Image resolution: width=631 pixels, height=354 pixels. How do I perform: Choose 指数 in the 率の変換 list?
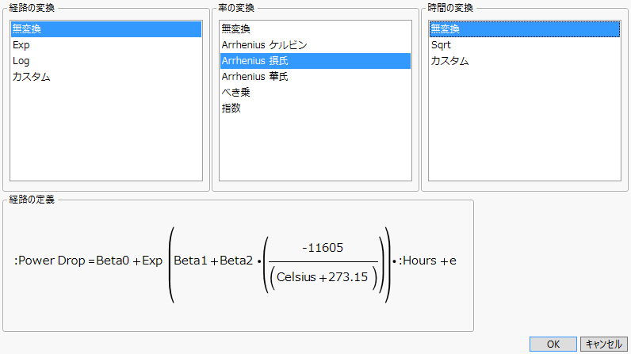(x=231, y=108)
